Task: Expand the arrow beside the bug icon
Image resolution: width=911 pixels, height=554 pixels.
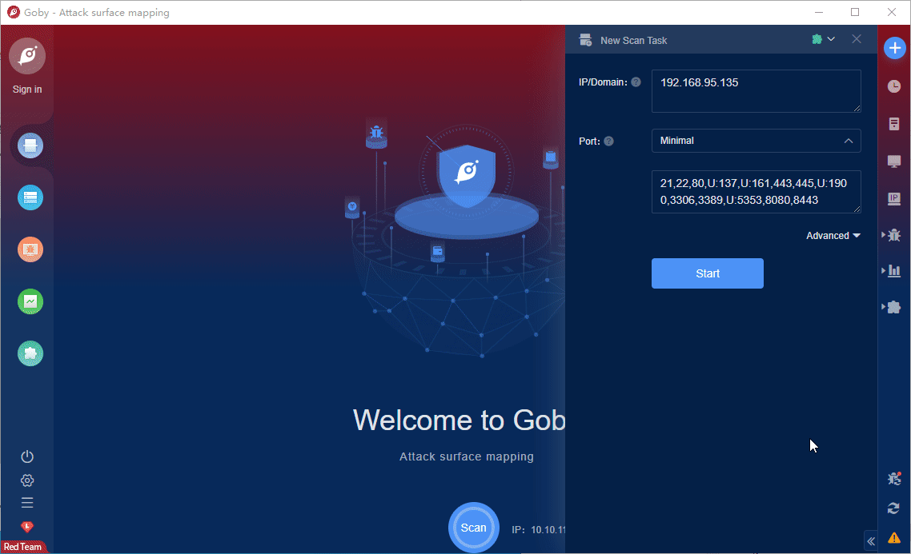Action: pos(883,234)
